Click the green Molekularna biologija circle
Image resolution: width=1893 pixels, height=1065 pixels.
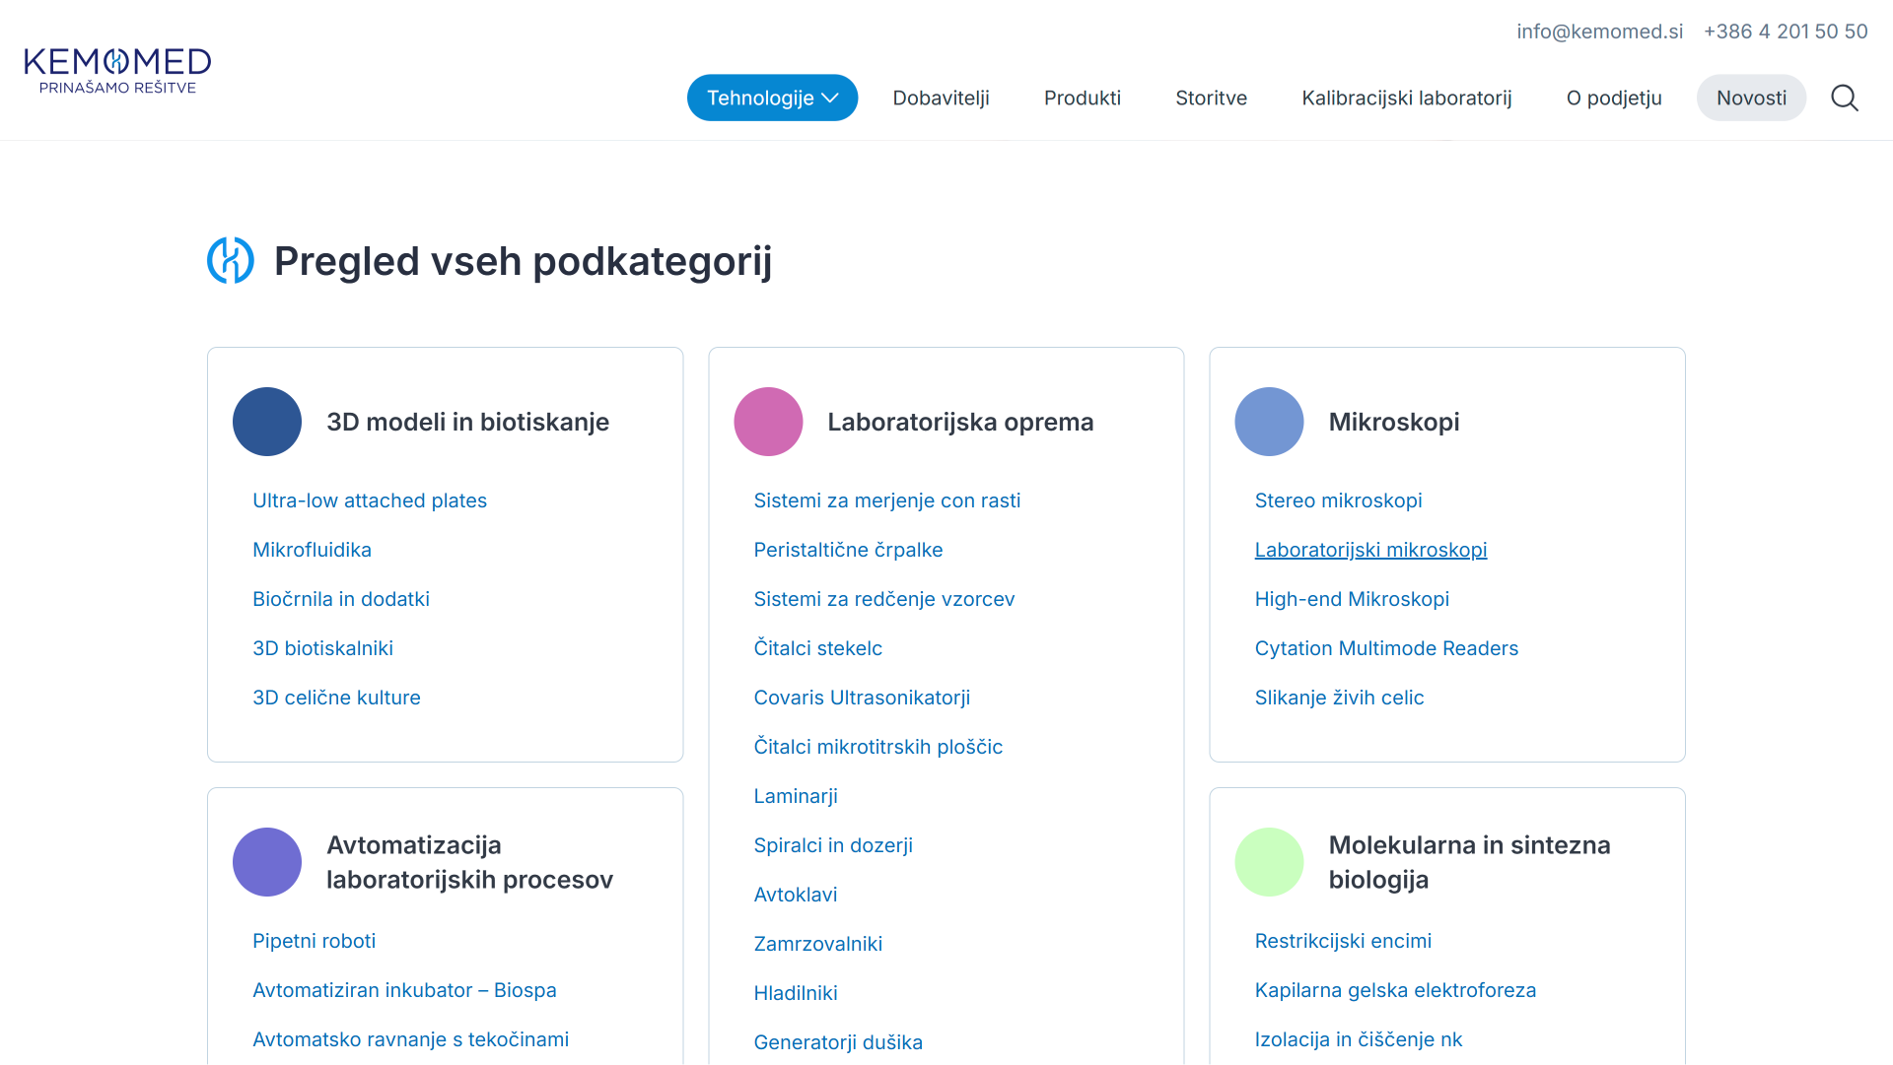(x=1269, y=862)
